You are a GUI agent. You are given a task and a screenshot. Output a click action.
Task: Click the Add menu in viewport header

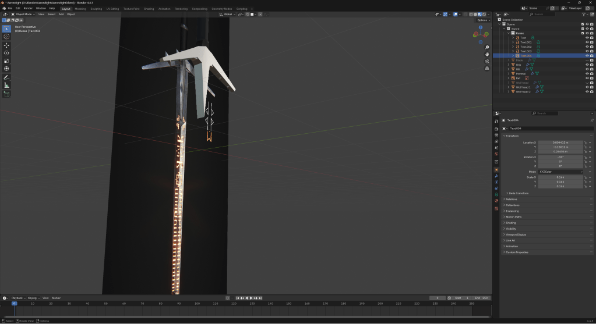[61, 14]
